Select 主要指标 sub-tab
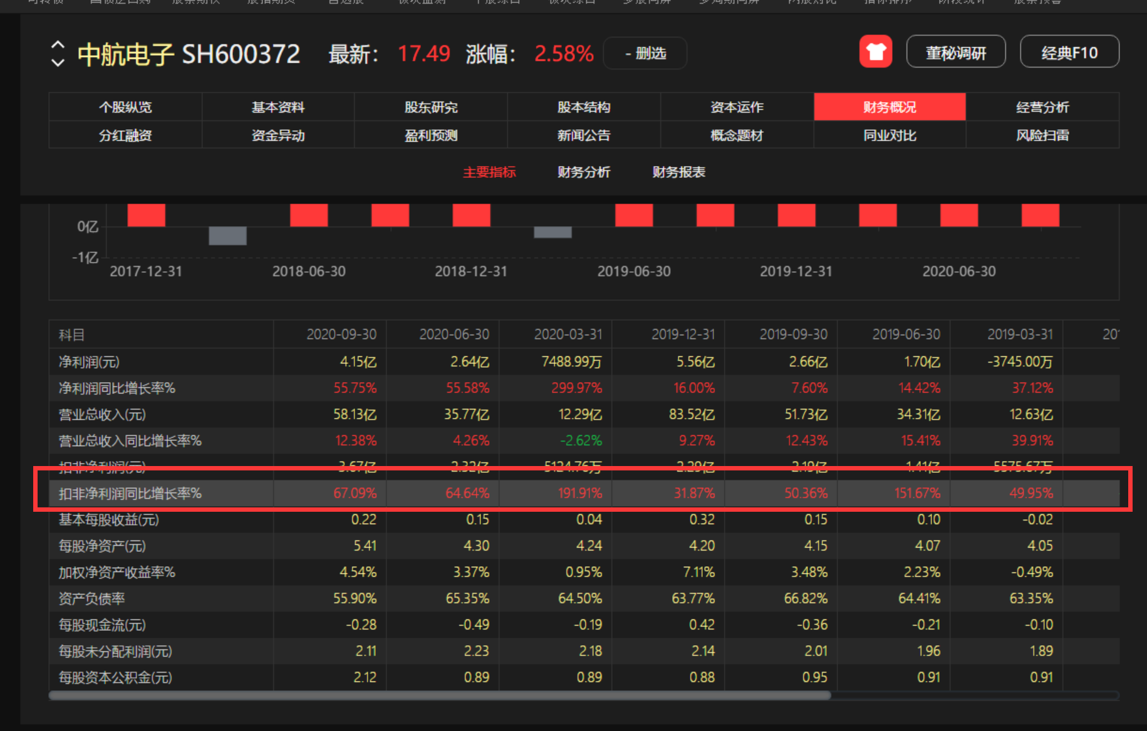Viewport: 1147px width, 731px height. [489, 172]
